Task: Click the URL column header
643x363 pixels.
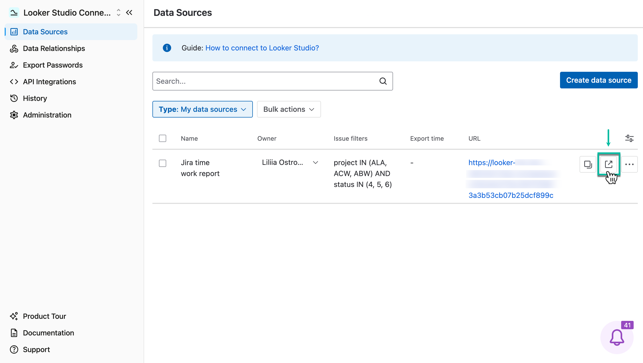Action: pos(474,139)
